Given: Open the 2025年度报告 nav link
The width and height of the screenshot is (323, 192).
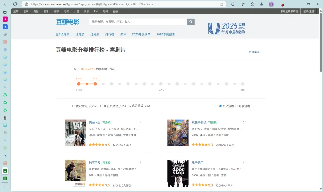Looking at the screenshot, I should point(166,34).
